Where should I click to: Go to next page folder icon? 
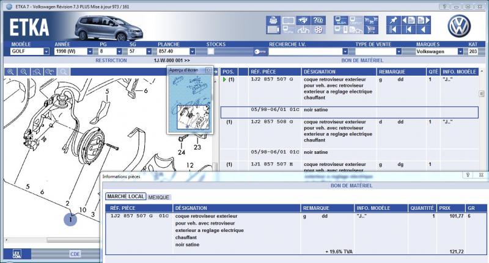(x=424, y=21)
